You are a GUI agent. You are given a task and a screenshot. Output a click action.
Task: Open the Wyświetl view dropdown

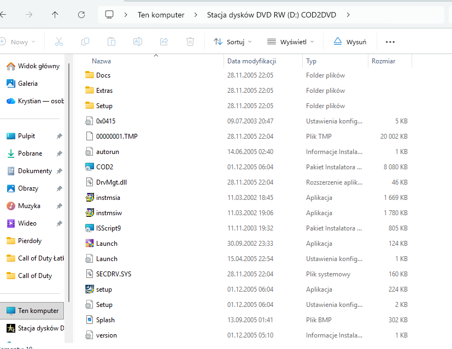[x=291, y=42]
